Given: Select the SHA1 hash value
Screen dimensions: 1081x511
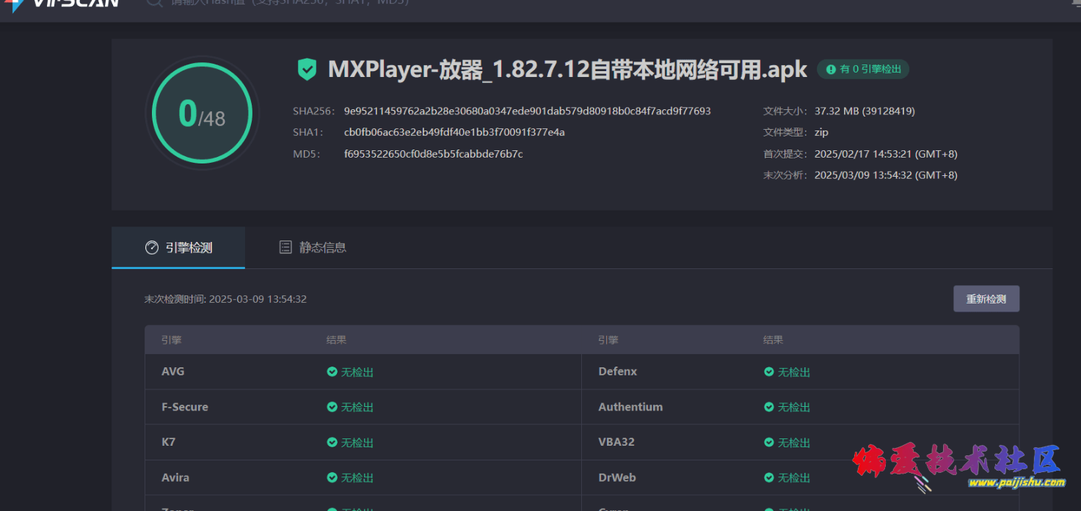Looking at the screenshot, I should click(454, 133).
